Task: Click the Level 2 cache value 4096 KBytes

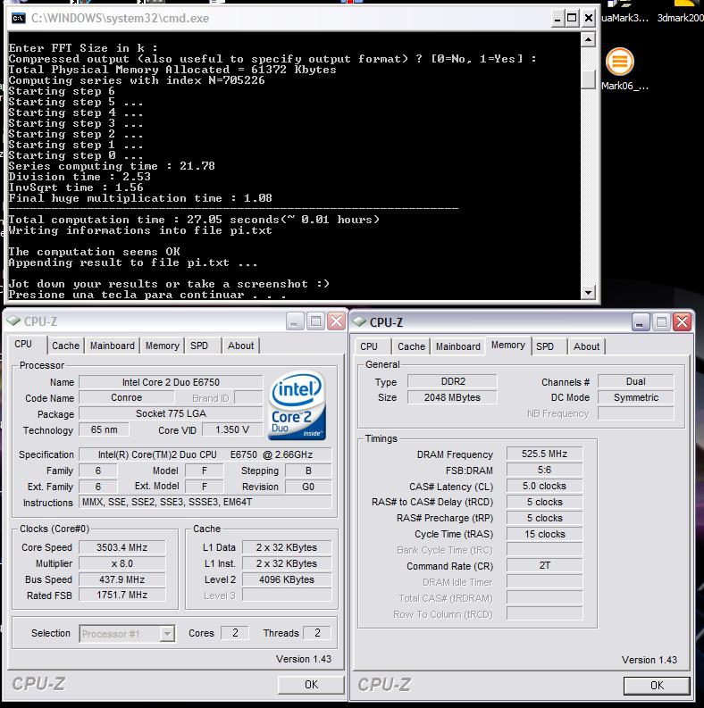Action: 287,579
